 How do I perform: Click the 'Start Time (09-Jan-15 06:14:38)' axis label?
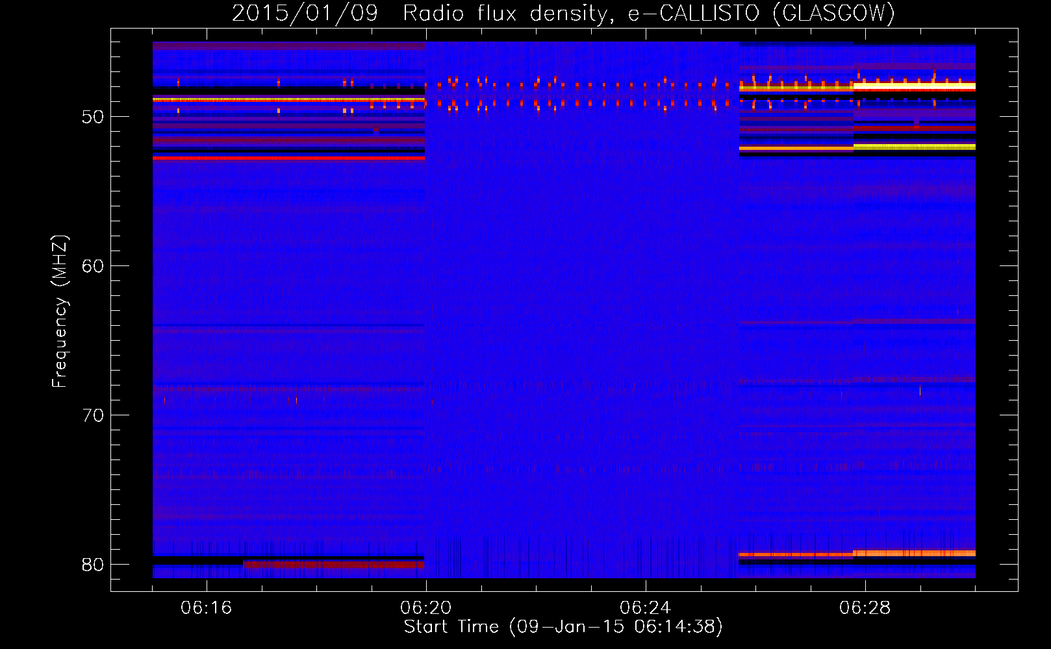point(563,627)
